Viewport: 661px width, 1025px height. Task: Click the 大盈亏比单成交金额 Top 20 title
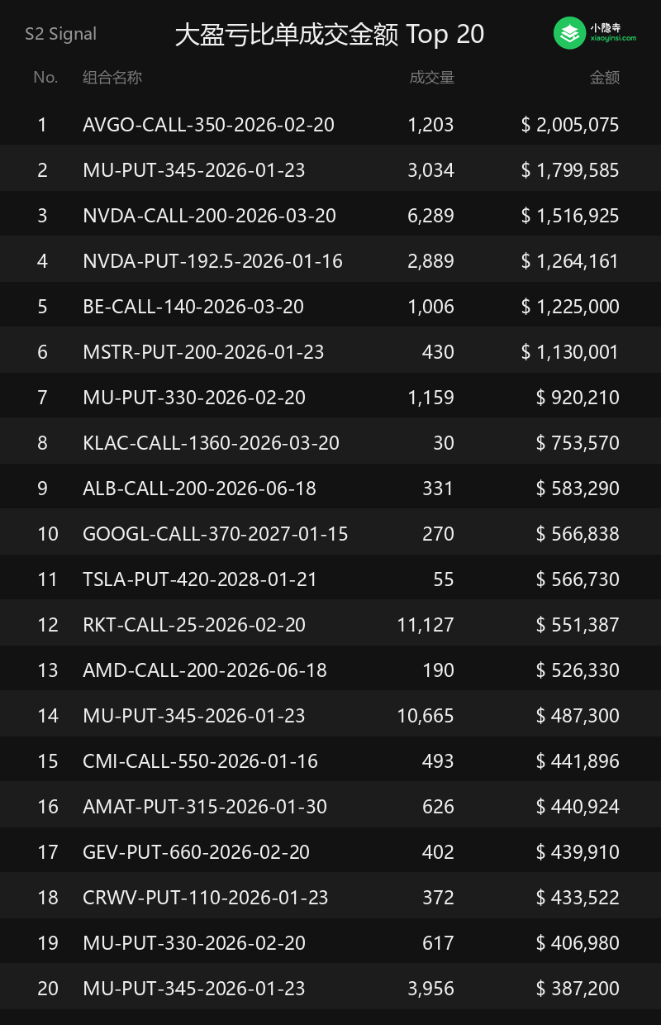pos(330,35)
